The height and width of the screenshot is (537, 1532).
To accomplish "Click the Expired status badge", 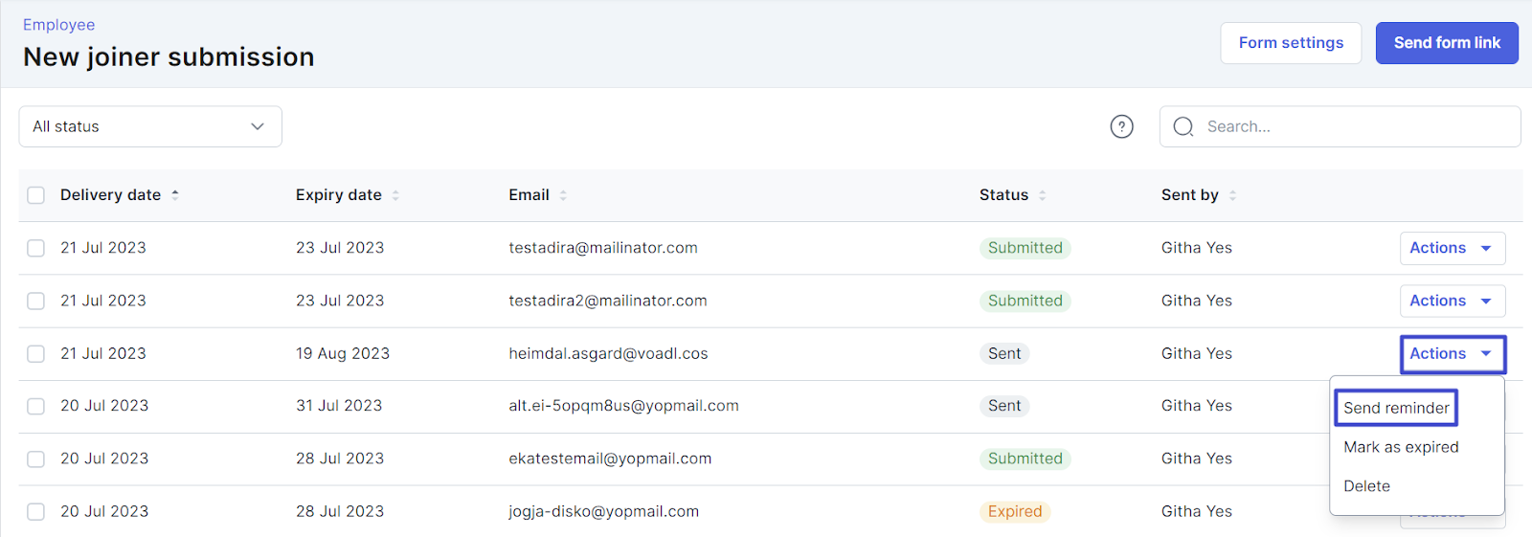I will coord(1015,511).
